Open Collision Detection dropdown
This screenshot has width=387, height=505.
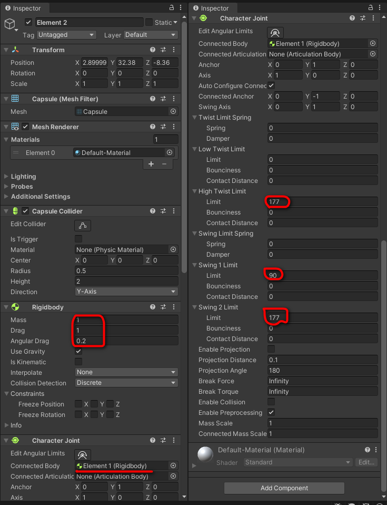(126, 383)
